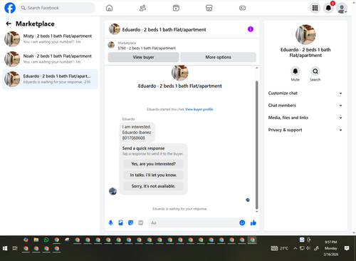356x261 pixels.
Task: Go to the Home feed icon
Action: [109, 8]
